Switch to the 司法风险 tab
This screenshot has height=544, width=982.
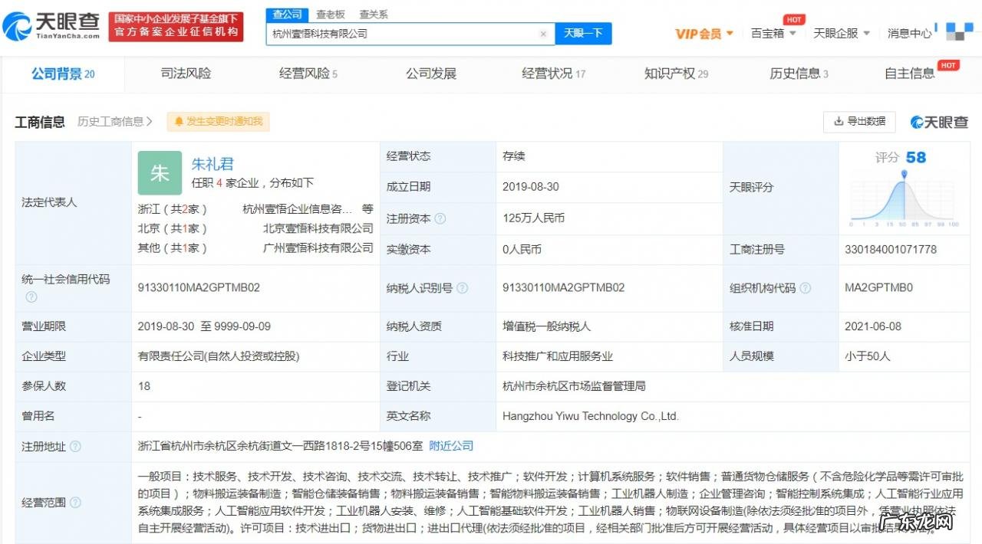pyautogui.click(x=186, y=73)
